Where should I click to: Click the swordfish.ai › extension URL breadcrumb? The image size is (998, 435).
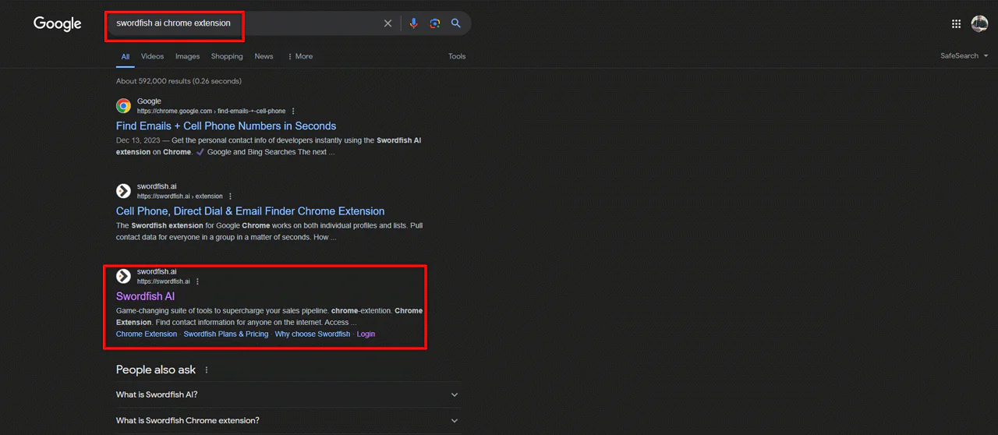pyautogui.click(x=180, y=196)
